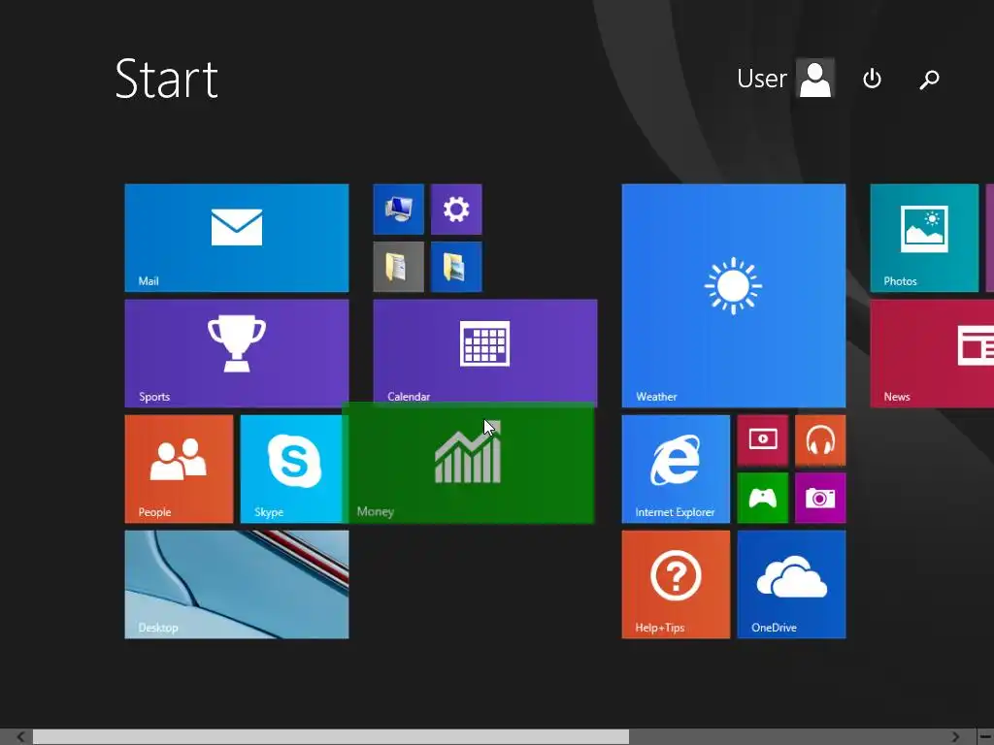This screenshot has width=994, height=745.
Task: Open the OneDrive tile
Action: [791, 585]
